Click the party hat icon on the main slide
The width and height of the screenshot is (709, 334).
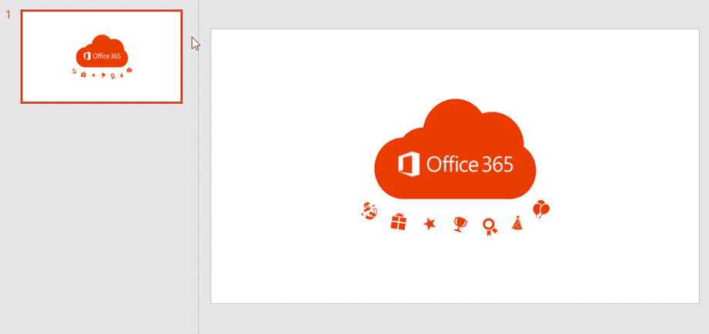click(x=517, y=223)
